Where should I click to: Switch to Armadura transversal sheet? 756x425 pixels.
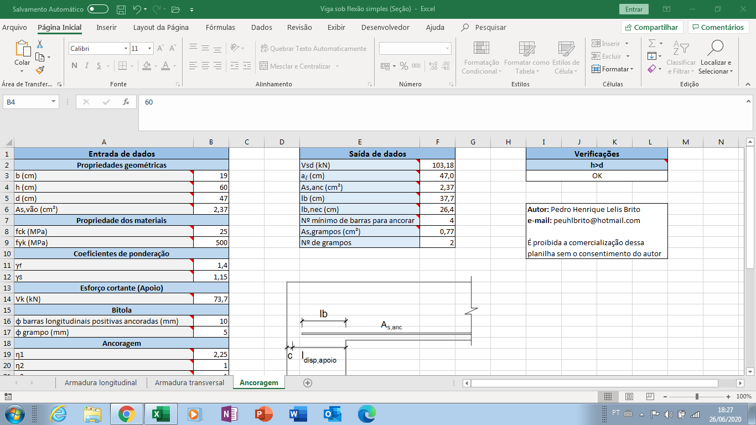pos(189,382)
